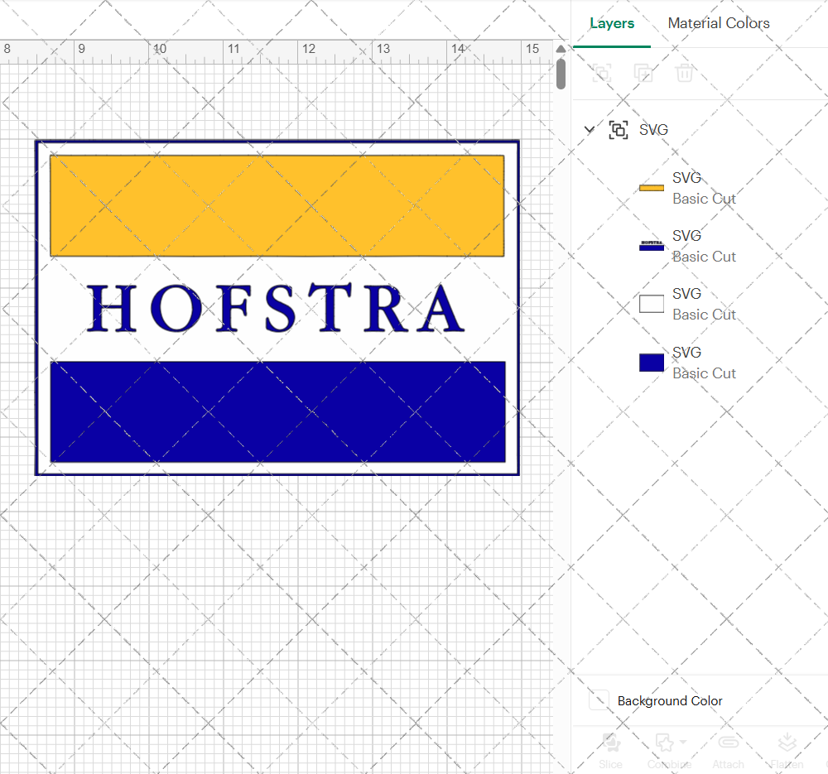Viewport: 828px width, 774px height.
Task: Click the Slice tool
Action: click(610, 752)
